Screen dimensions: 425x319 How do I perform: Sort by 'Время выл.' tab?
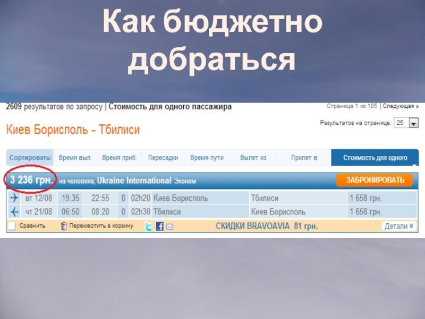point(75,158)
